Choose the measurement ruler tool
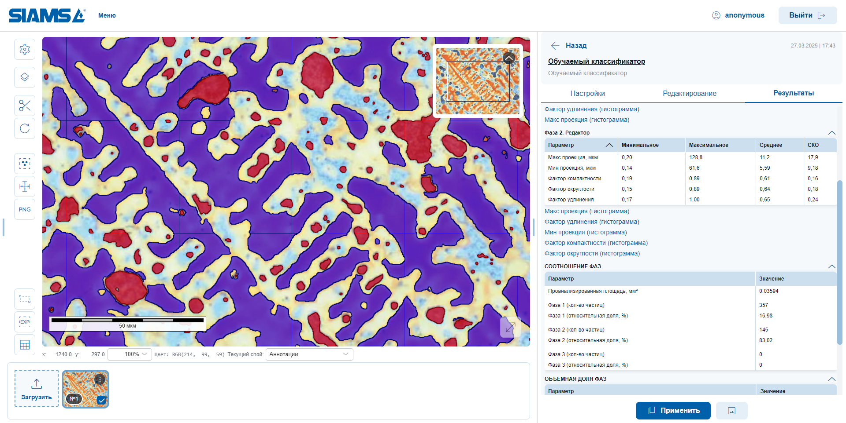The height and width of the screenshot is (423, 846). 25,186
